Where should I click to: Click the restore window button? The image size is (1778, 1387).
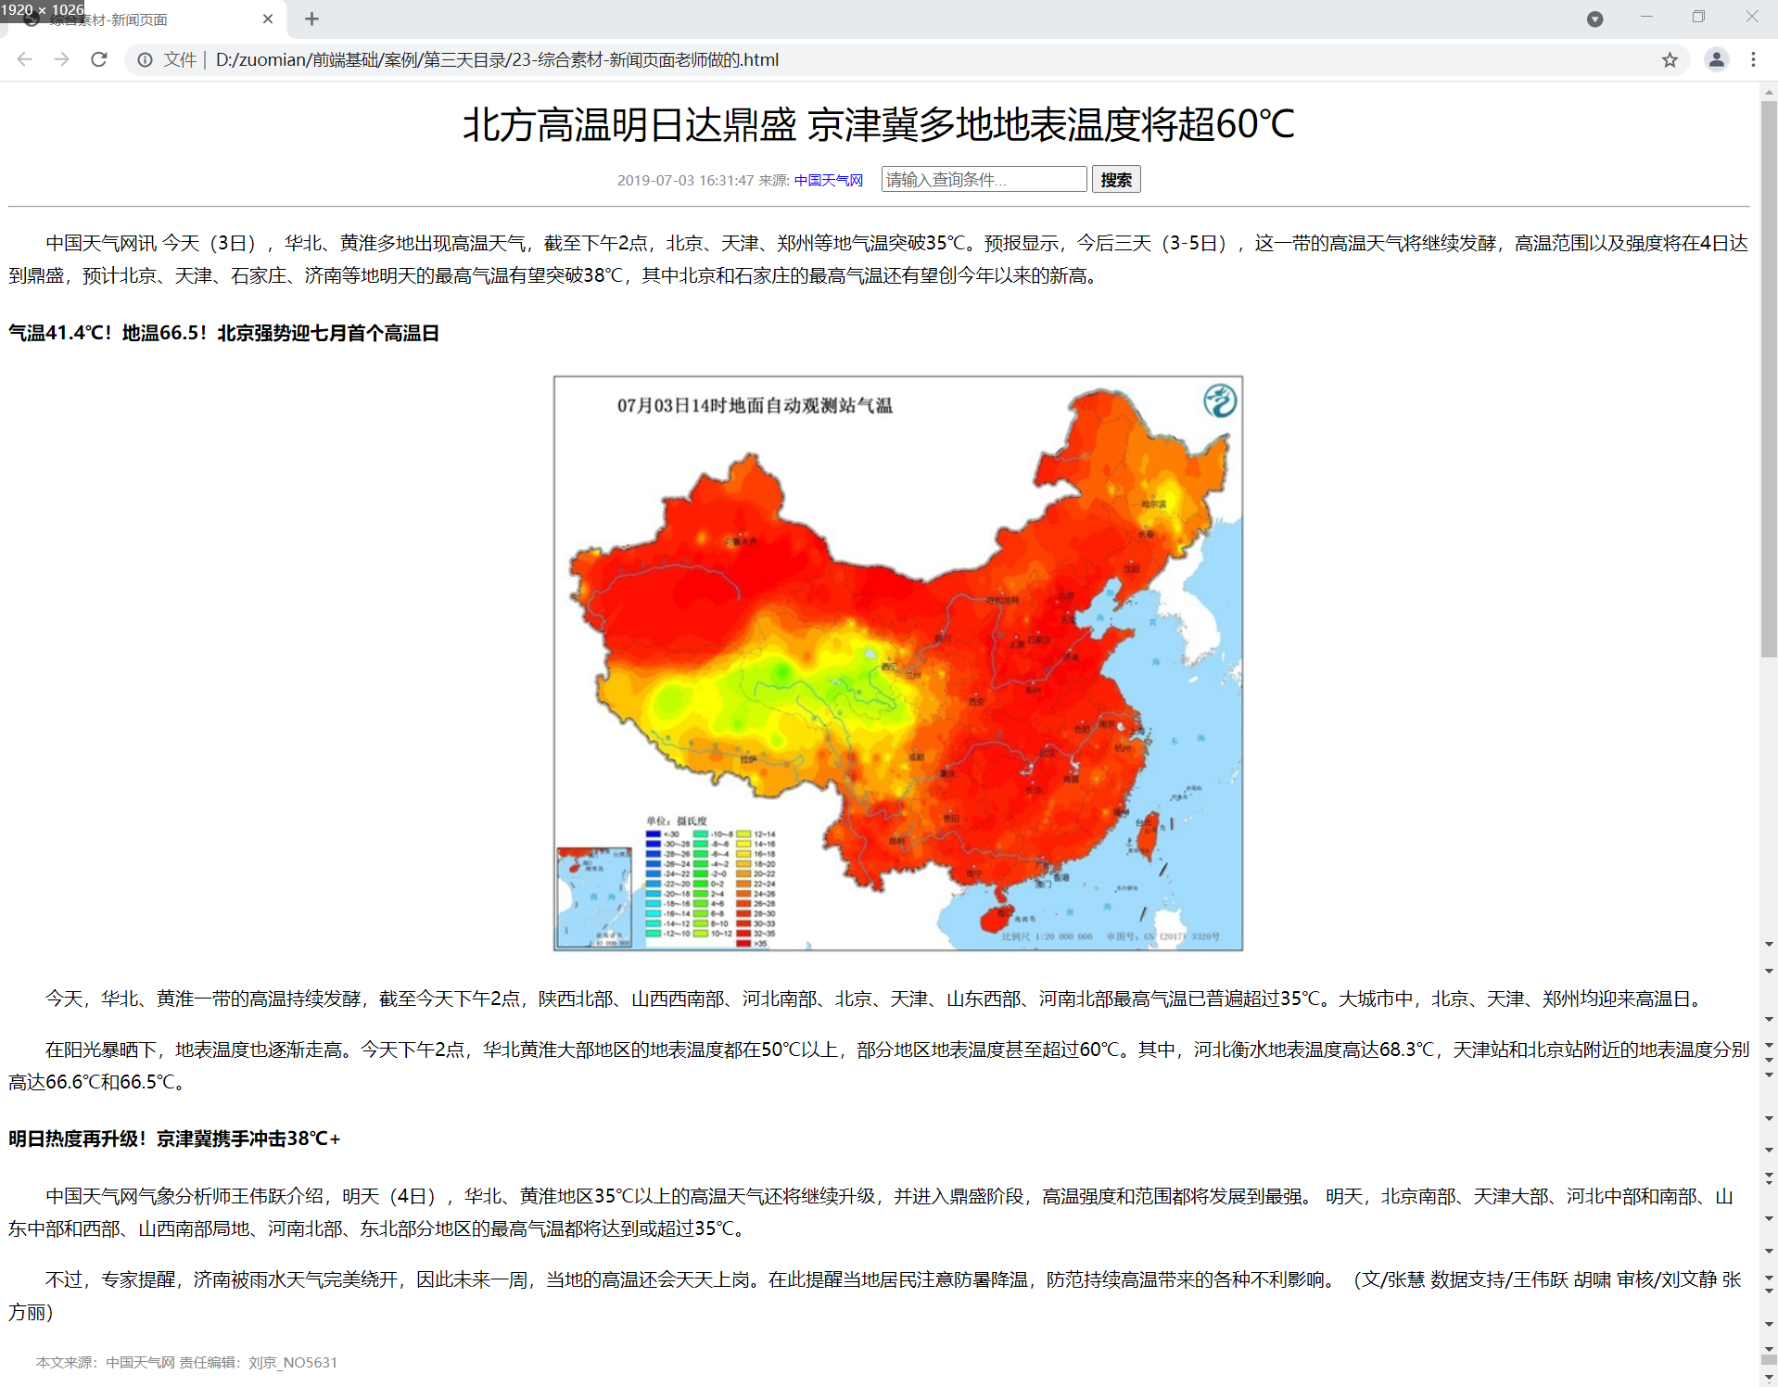[1698, 17]
